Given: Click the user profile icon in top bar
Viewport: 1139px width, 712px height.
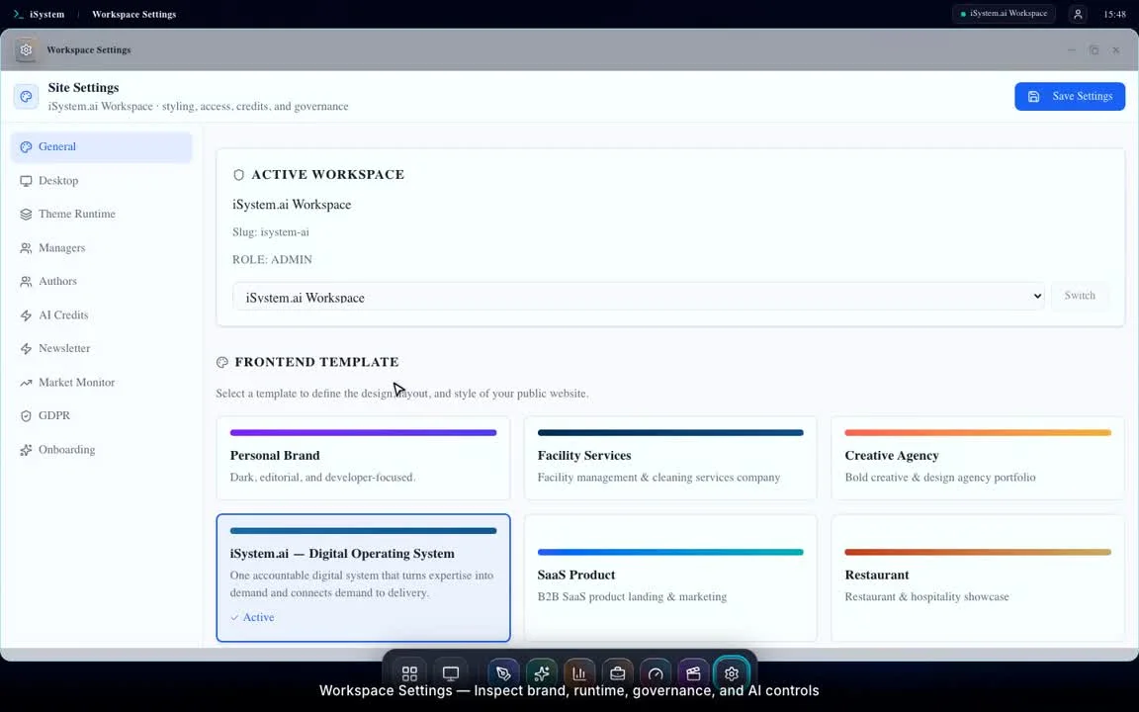Looking at the screenshot, I should point(1078,14).
